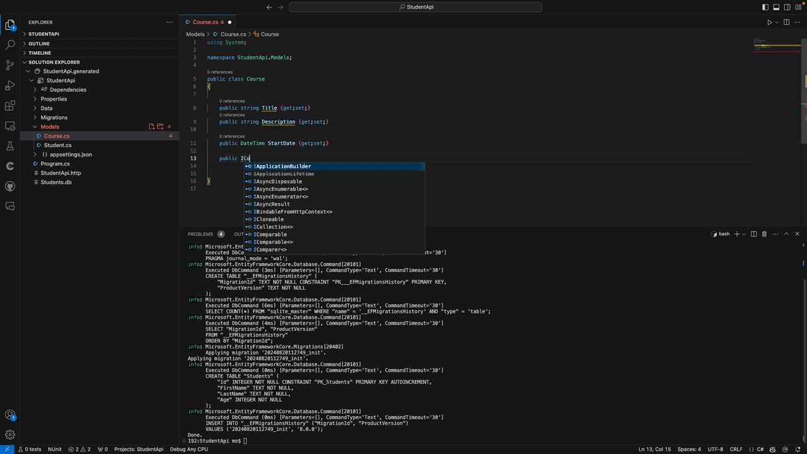Open the run button dropdown arrow

(x=777, y=22)
